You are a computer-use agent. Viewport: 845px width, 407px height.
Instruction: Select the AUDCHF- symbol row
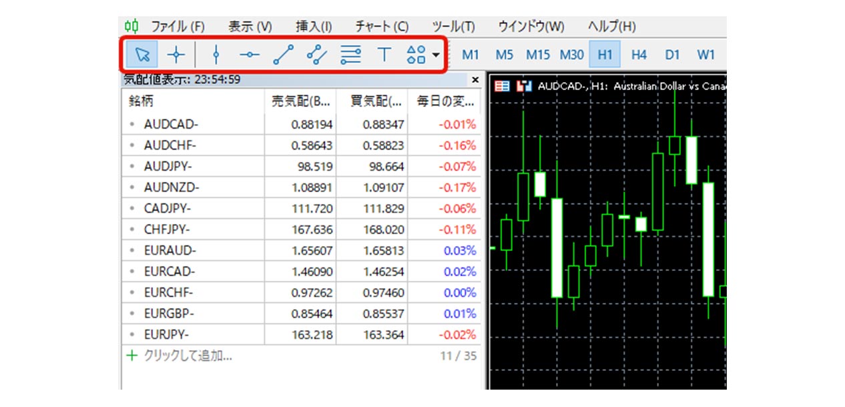tap(301, 145)
